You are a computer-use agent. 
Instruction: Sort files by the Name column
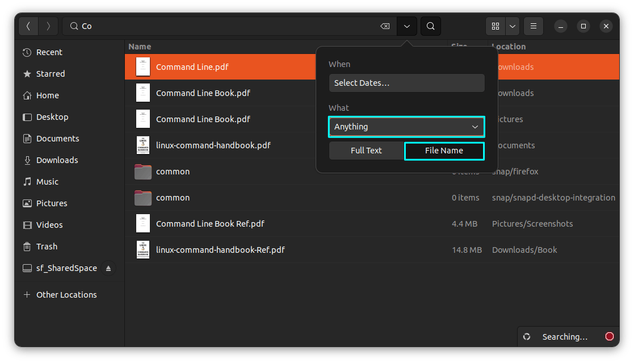click(x=140, y=47)
